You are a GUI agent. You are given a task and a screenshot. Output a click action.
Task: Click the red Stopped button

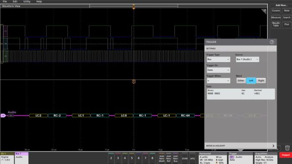click(285, 155)
